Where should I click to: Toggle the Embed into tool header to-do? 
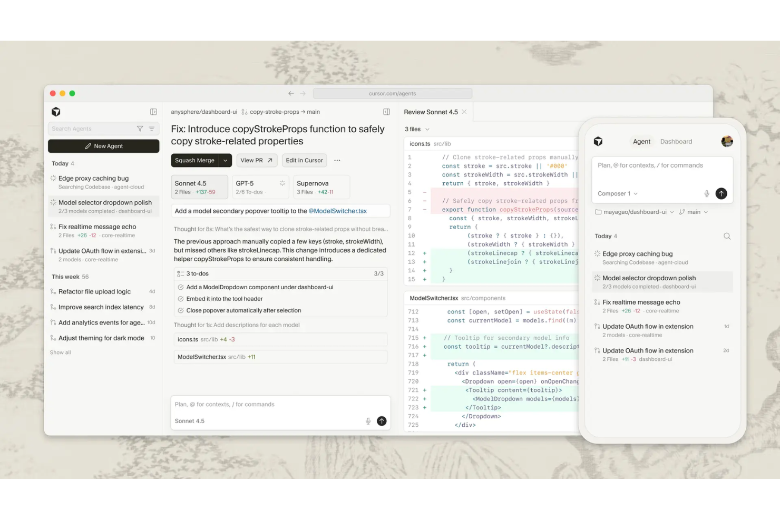click(x=181, y=299)
